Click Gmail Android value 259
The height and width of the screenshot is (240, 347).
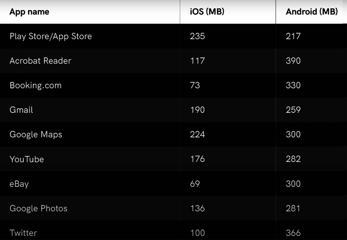coord(293,110)
